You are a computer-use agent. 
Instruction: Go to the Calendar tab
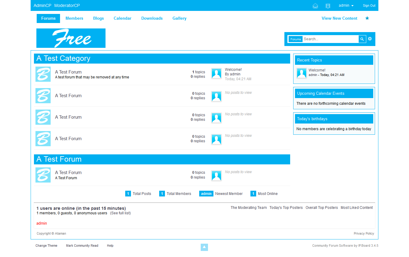coord(122,18)
